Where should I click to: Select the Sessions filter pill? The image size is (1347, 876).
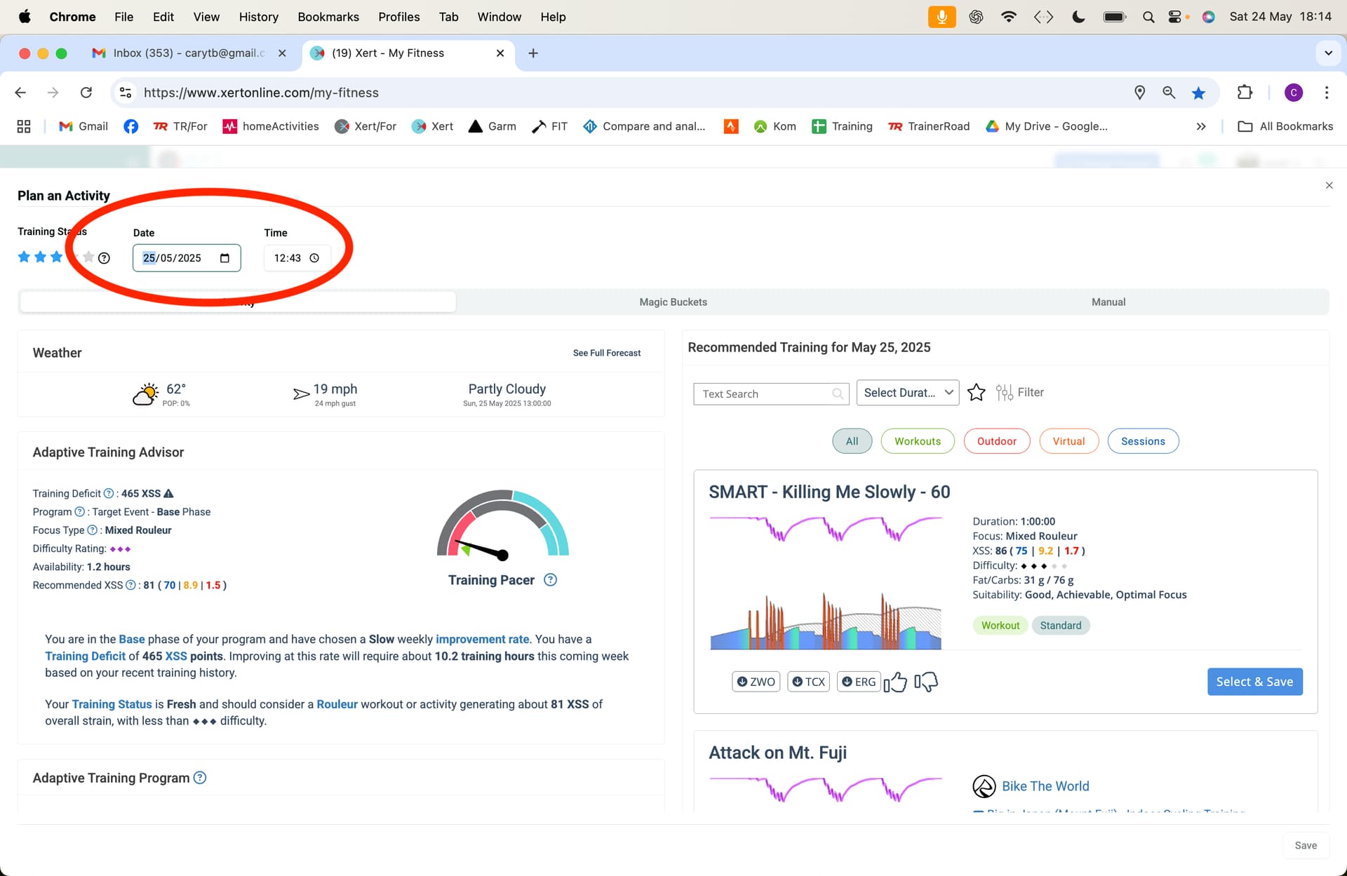click(x=1143, y=441)
